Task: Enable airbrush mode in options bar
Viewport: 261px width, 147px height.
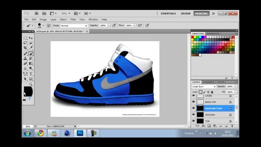Action: (140, 25)
